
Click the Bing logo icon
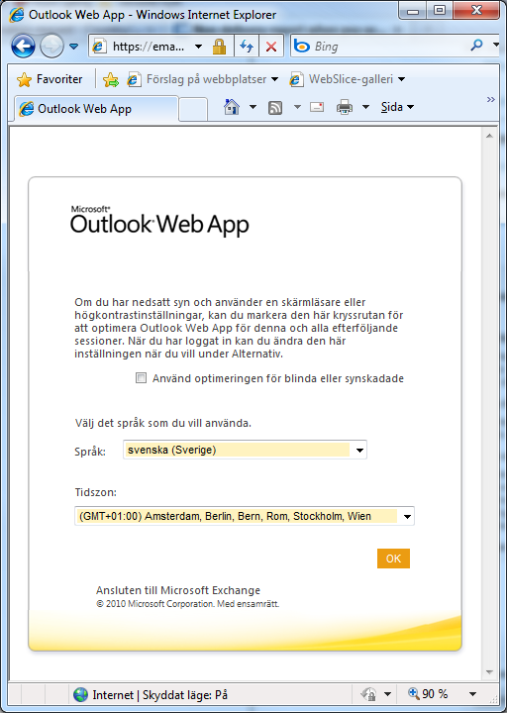tap(301, 46)
